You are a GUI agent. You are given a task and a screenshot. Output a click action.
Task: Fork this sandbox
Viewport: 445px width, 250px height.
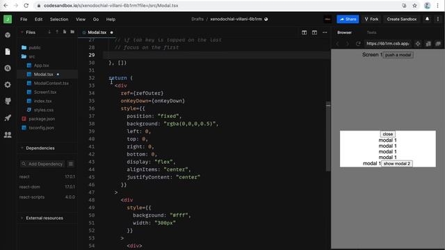[371, 19]
